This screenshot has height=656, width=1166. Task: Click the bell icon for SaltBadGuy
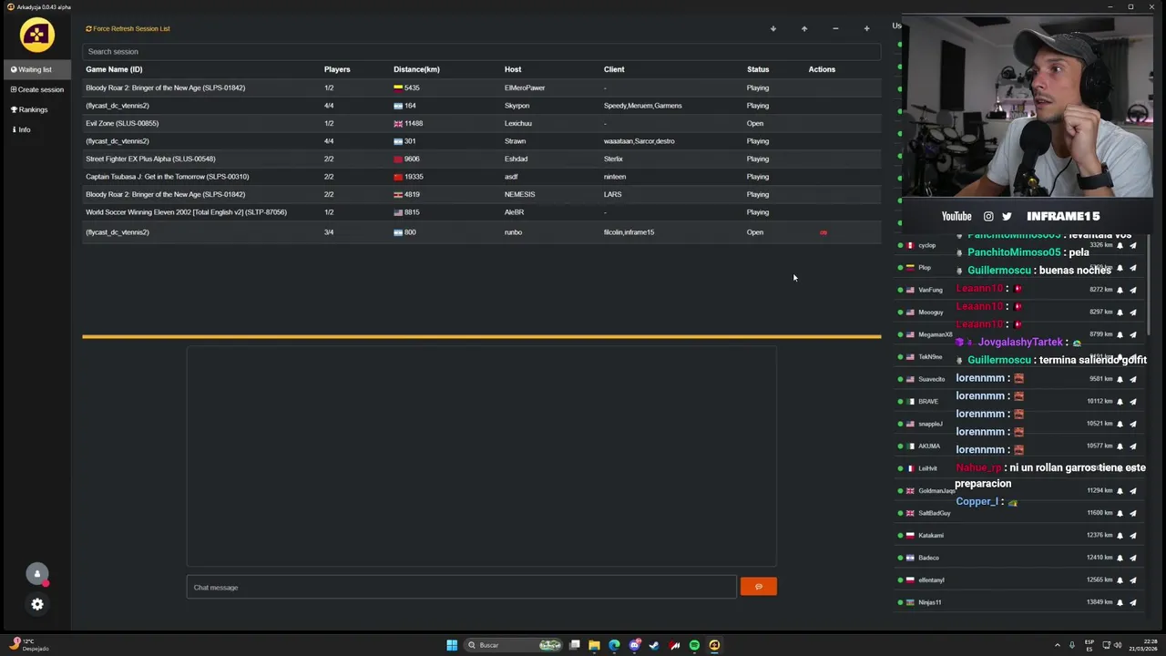pyautogui.click(x=1120, y=513)
